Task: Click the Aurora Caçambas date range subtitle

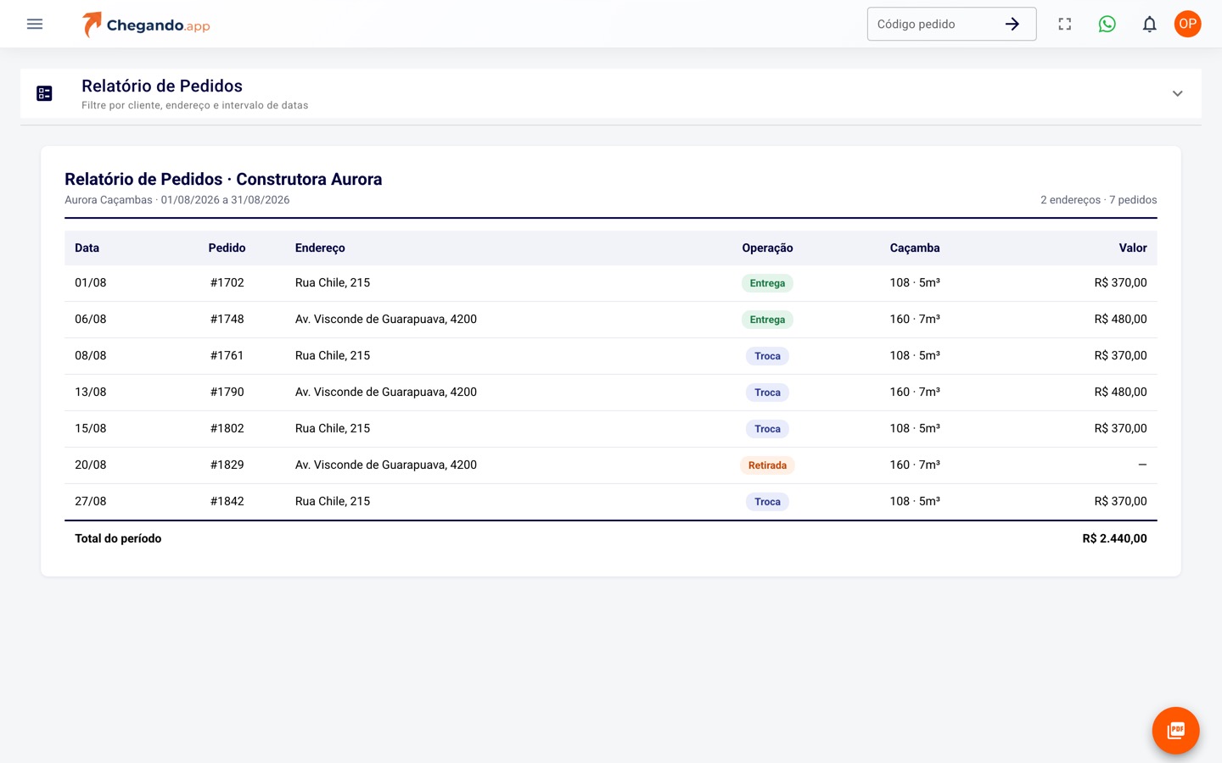Action: click(177, 200)
